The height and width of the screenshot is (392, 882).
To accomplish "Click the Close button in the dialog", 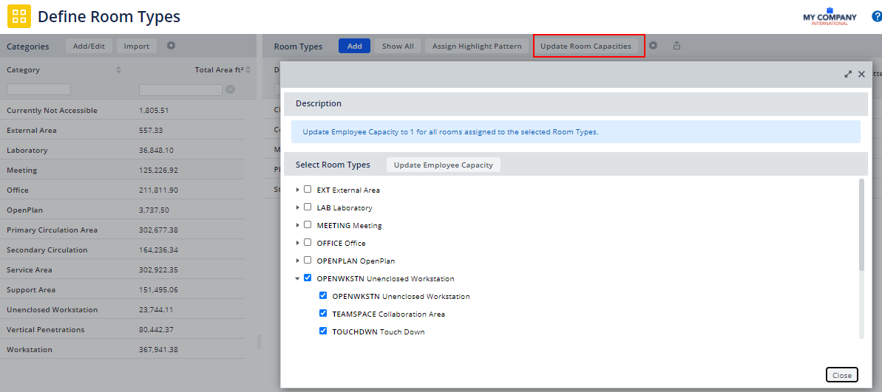I will 841,375.
